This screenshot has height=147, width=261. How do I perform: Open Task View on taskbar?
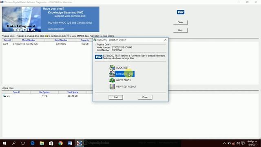tap(23, 143)
